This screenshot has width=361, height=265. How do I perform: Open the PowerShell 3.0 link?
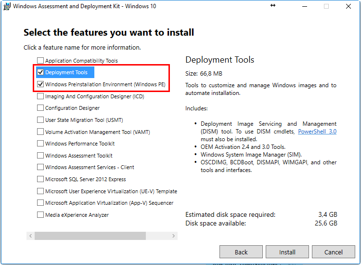tap(317, 132)
